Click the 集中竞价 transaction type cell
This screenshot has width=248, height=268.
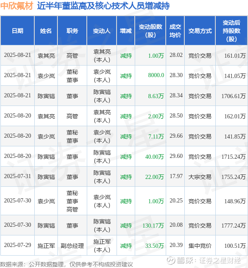[200, 246]
